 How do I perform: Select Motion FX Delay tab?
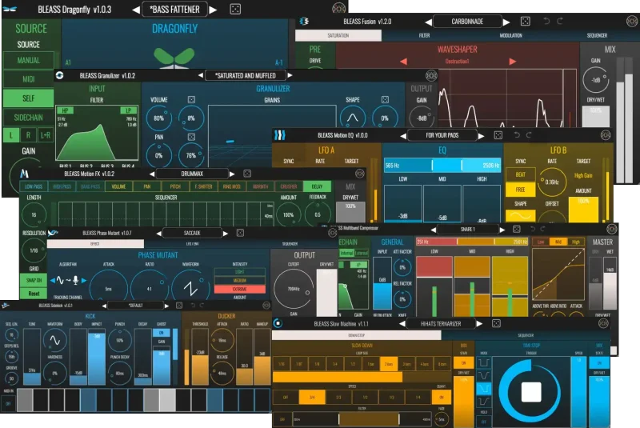click(x=317, y=186)
